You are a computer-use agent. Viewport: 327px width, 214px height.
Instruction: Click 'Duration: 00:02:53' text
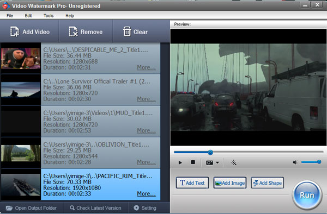(x=67, y=130)
